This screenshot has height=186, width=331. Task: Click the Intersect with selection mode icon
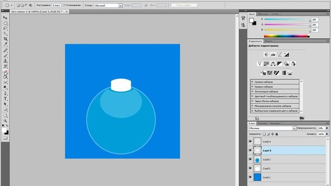point(31,5)
